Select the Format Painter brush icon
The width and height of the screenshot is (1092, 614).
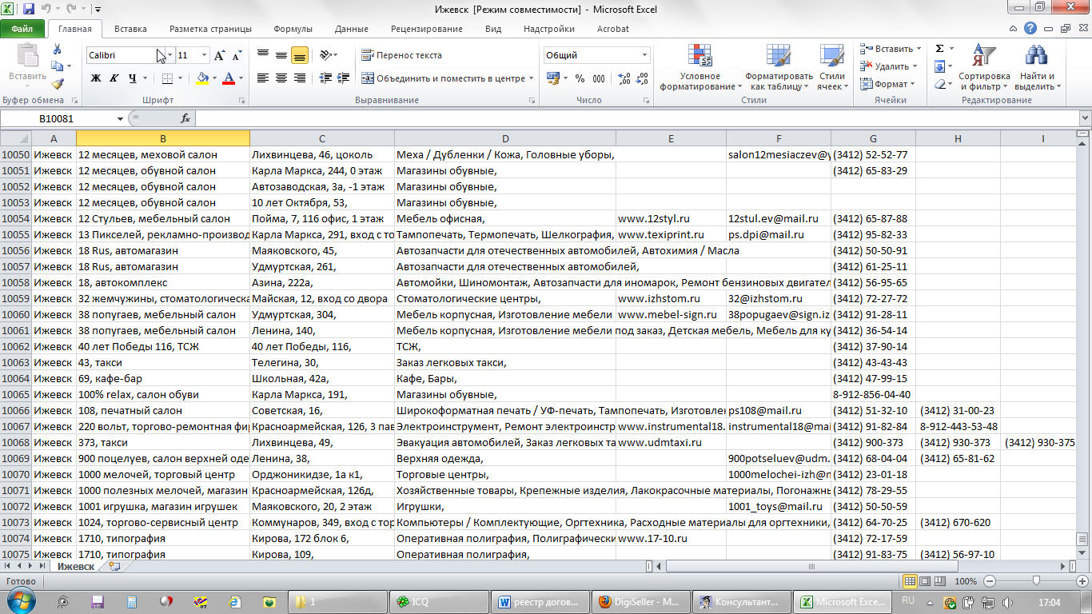click(57, 83)
